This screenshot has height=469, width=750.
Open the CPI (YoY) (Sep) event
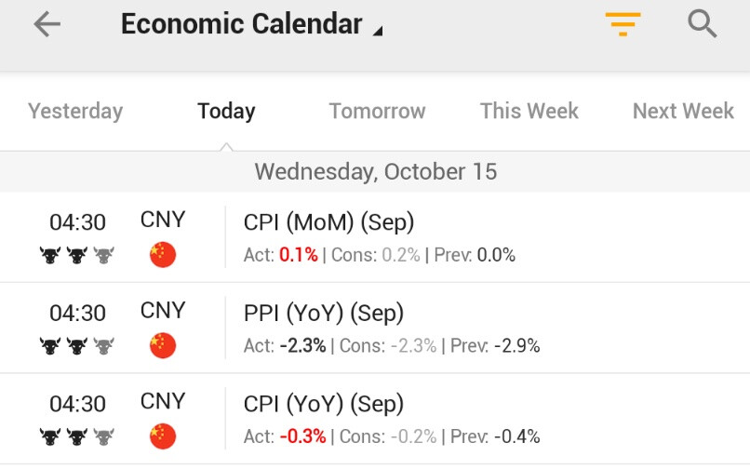(323, 405)
